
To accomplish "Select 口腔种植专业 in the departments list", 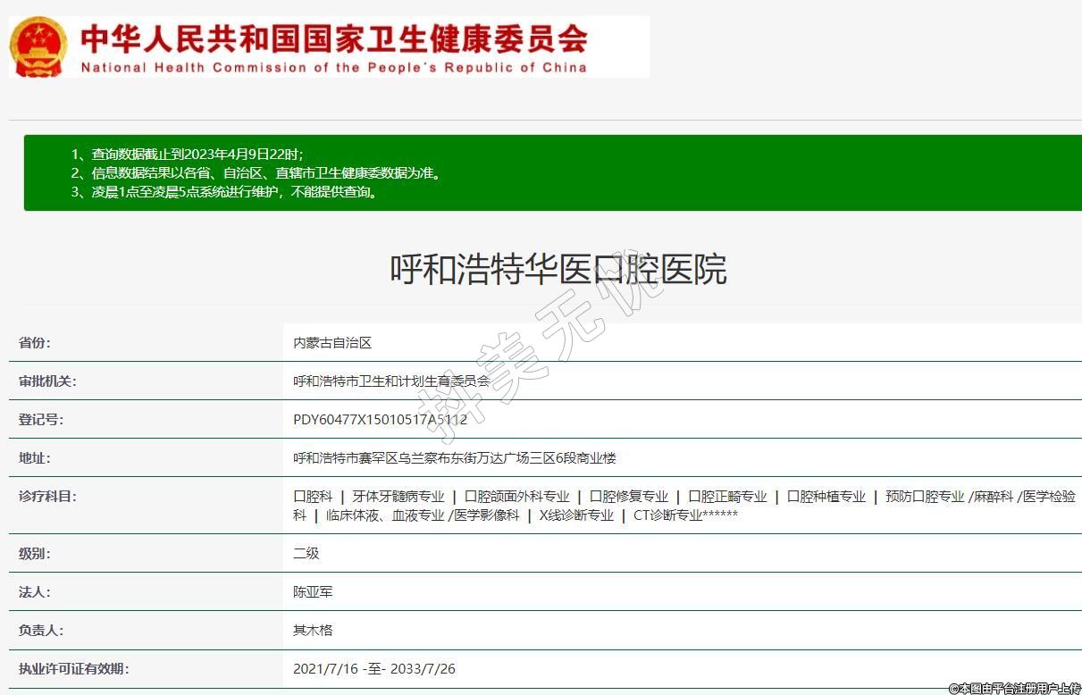I will [x=826, y=497].
